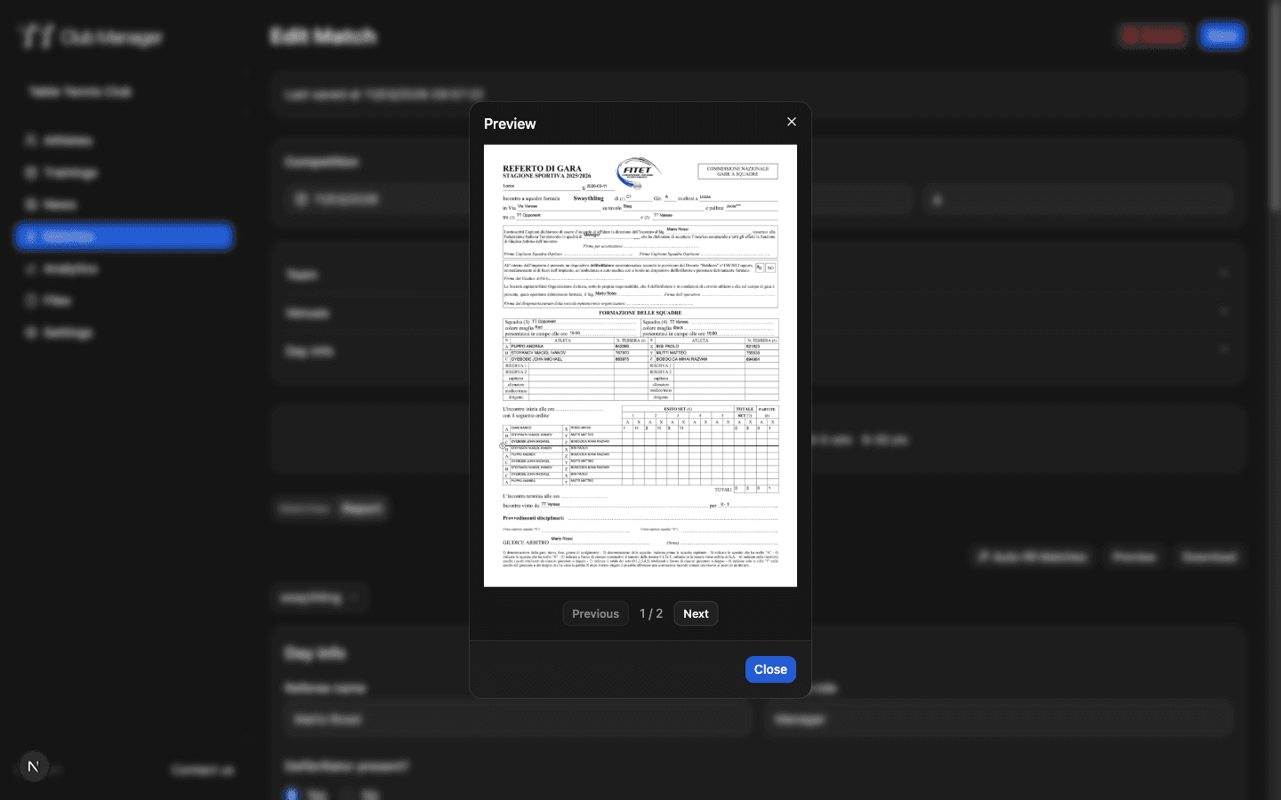
Task: Open the swaything dropdown selector
Action: (318, 597)
